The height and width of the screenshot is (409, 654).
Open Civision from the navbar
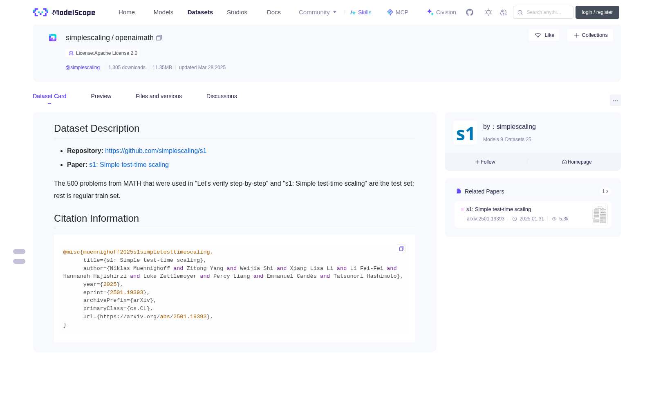click(x=441, y=12)
